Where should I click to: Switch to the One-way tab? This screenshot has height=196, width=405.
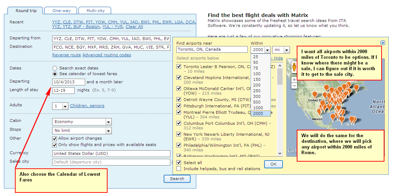(61, 11)
